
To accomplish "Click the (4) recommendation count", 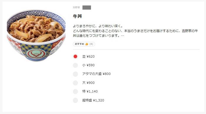I will [91, 44].
